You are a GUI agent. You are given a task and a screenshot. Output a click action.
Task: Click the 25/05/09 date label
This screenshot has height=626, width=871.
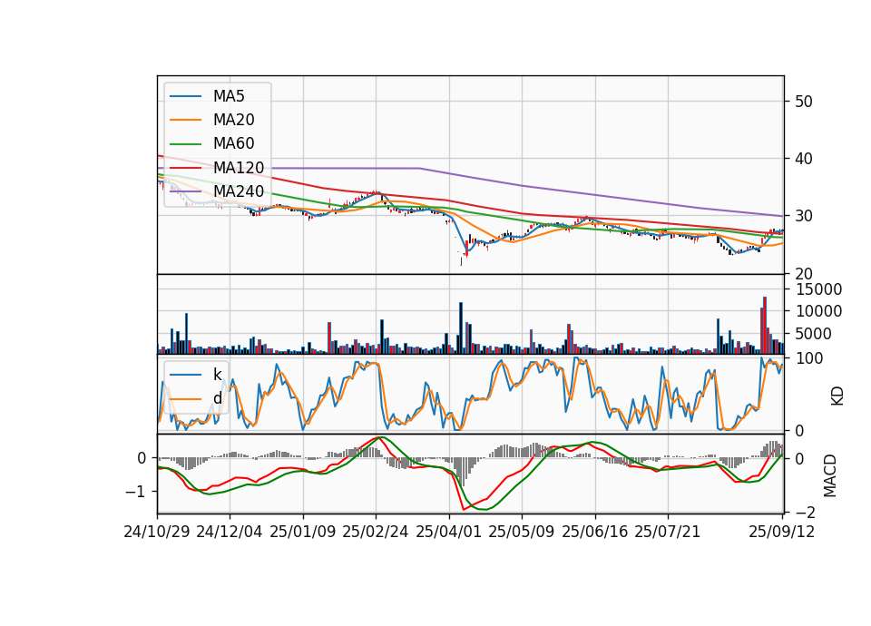[522, 532]
